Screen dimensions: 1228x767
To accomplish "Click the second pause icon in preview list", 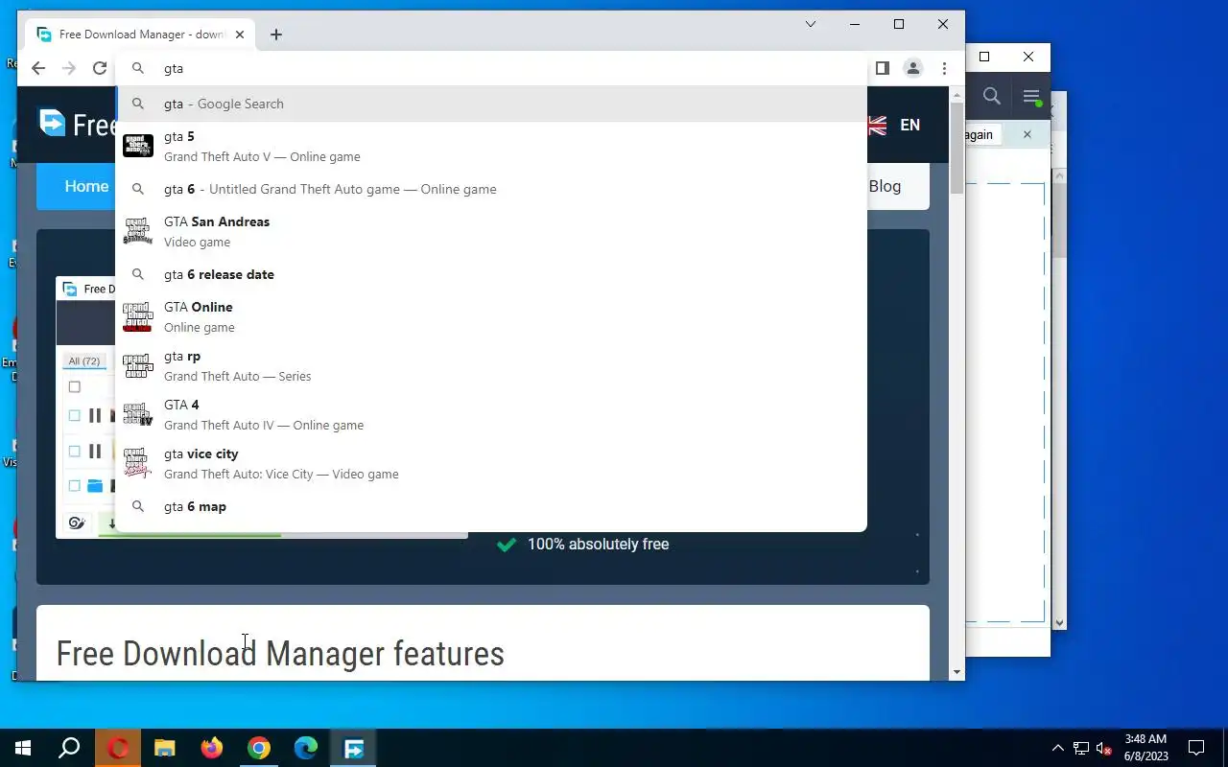I will click(x=95, y=451).
